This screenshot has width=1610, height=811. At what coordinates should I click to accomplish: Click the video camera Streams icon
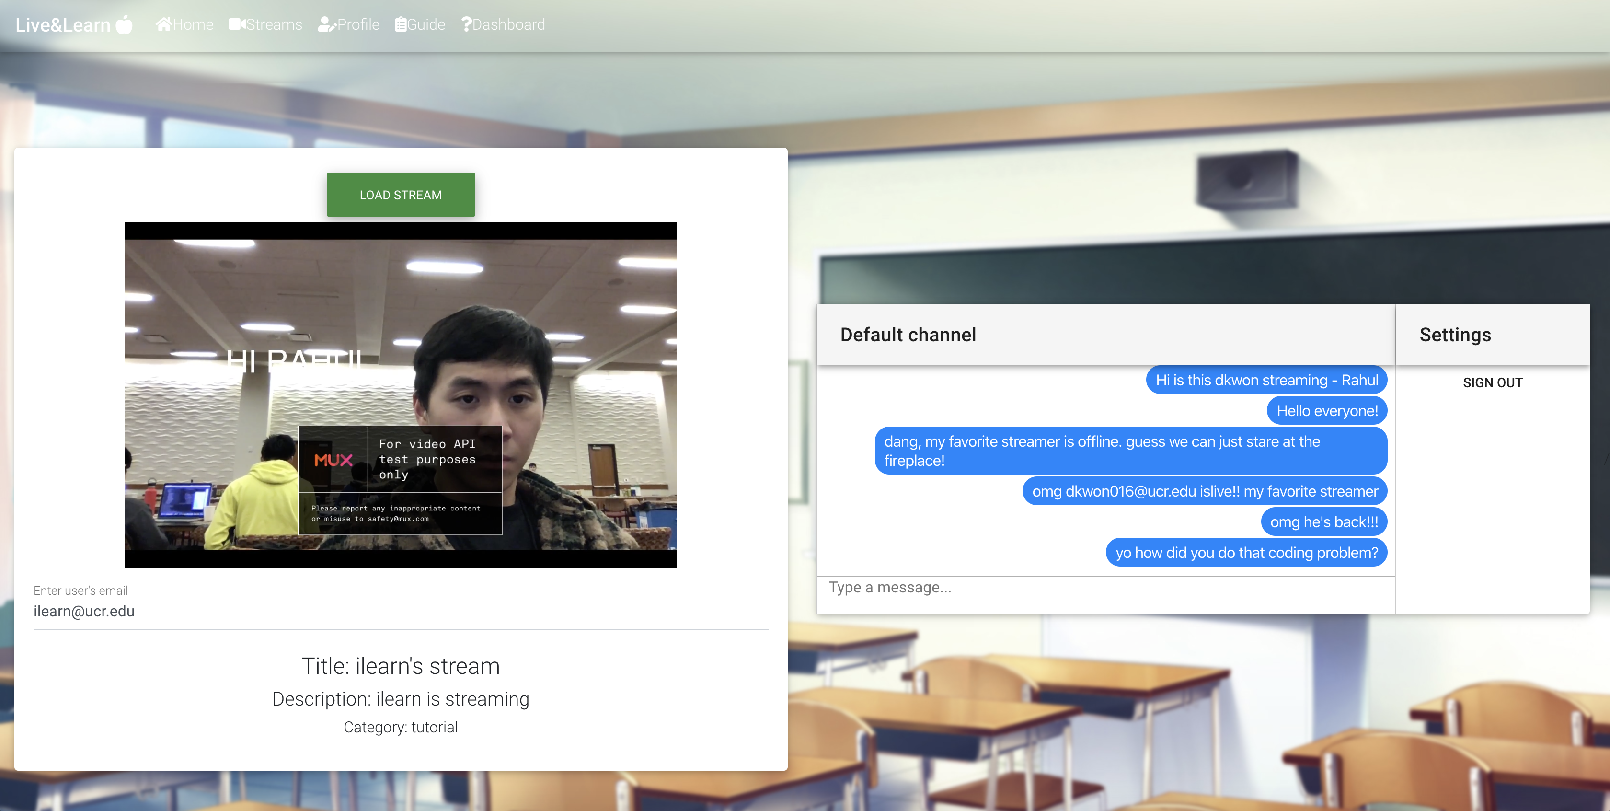coord(238,24)
